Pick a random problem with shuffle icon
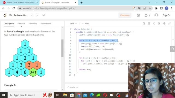The image size is (175, 98). (x=43, y=15)
